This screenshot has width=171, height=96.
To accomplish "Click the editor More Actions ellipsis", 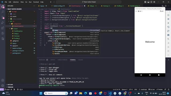I will 169,6.
